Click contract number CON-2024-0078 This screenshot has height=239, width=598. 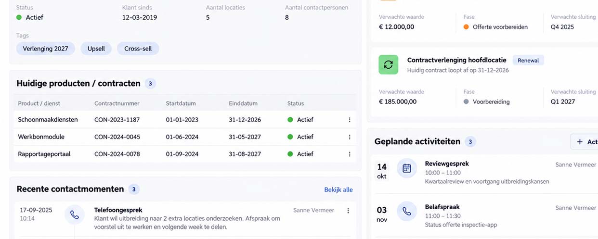[117, 154]
